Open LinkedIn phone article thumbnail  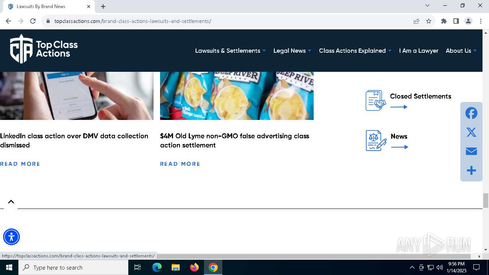[76, 96]
